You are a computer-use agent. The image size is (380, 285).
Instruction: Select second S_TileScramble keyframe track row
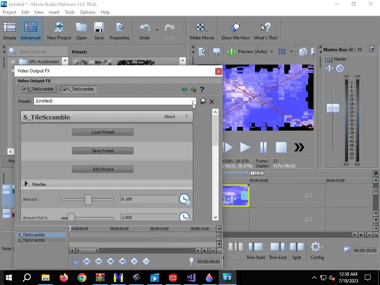click(x=41, y=240)
